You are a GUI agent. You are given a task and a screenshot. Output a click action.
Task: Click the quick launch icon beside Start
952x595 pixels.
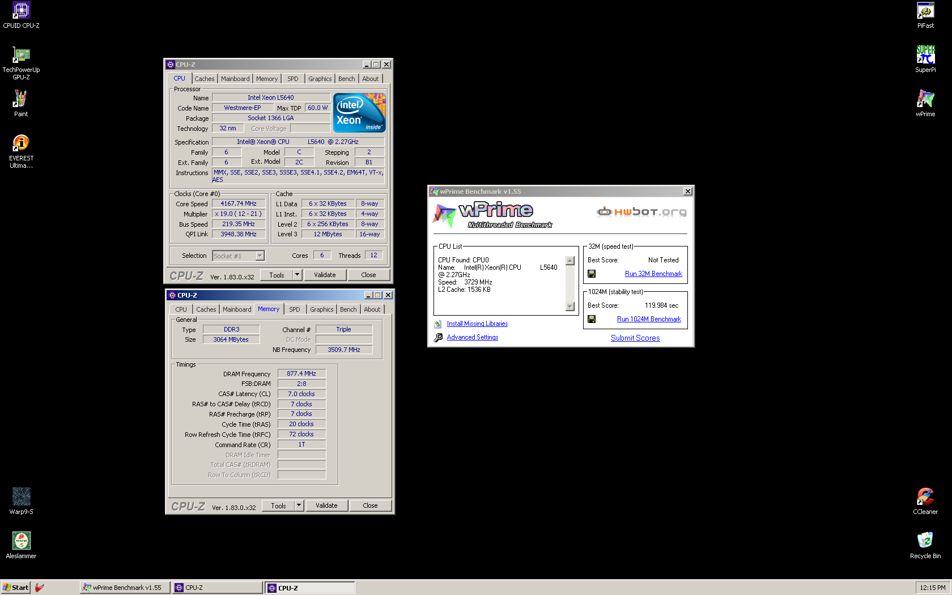[40, 588]
